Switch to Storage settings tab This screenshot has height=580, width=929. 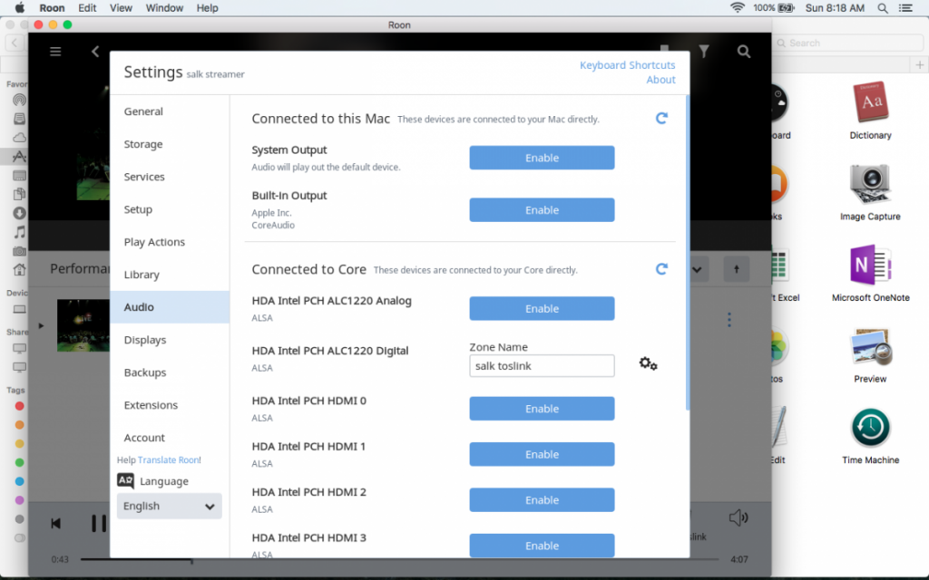point(170,144)
